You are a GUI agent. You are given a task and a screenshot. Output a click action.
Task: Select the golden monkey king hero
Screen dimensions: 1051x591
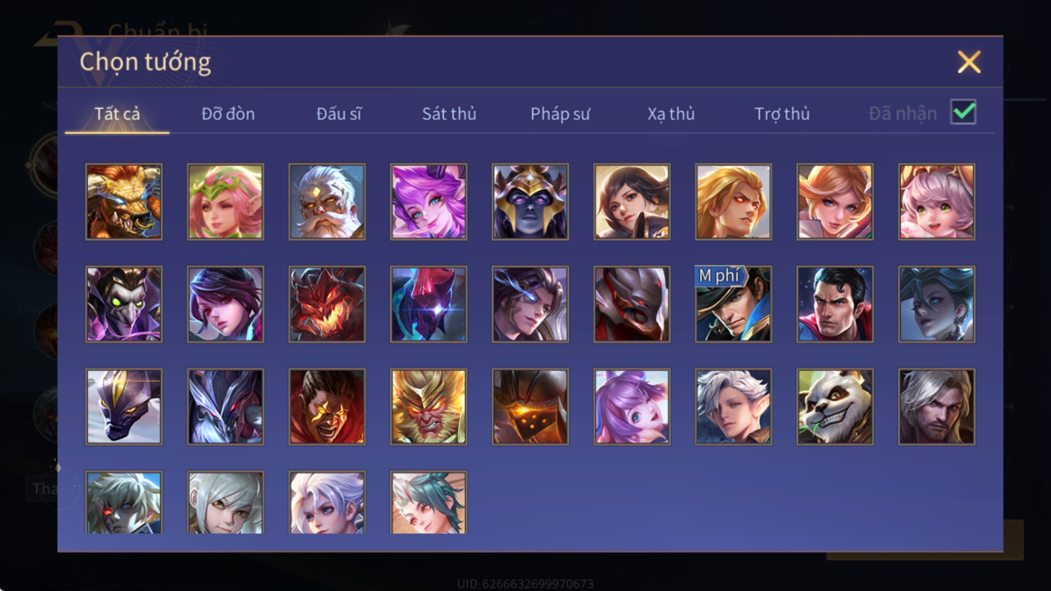(428, 406)
